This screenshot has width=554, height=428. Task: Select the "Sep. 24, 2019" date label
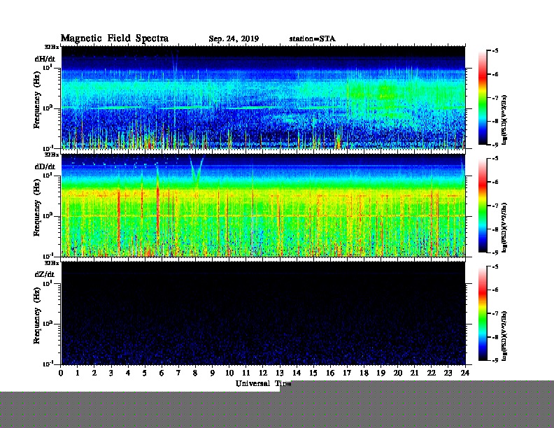234,39
